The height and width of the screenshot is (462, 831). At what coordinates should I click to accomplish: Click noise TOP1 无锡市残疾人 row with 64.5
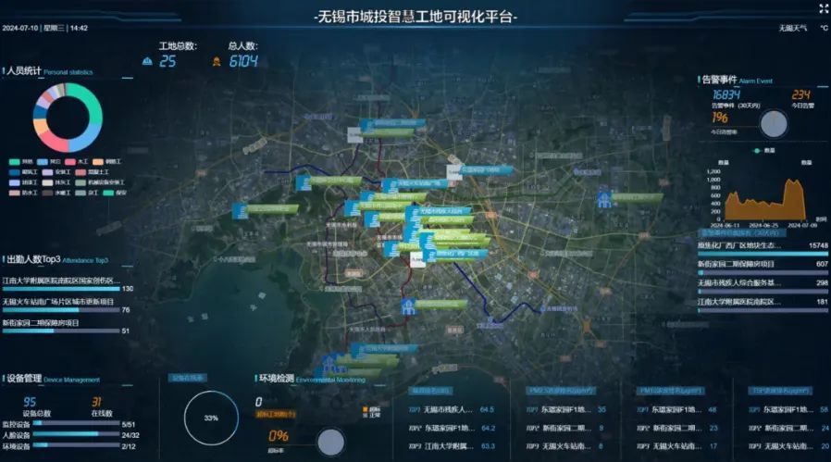[452, 409]
